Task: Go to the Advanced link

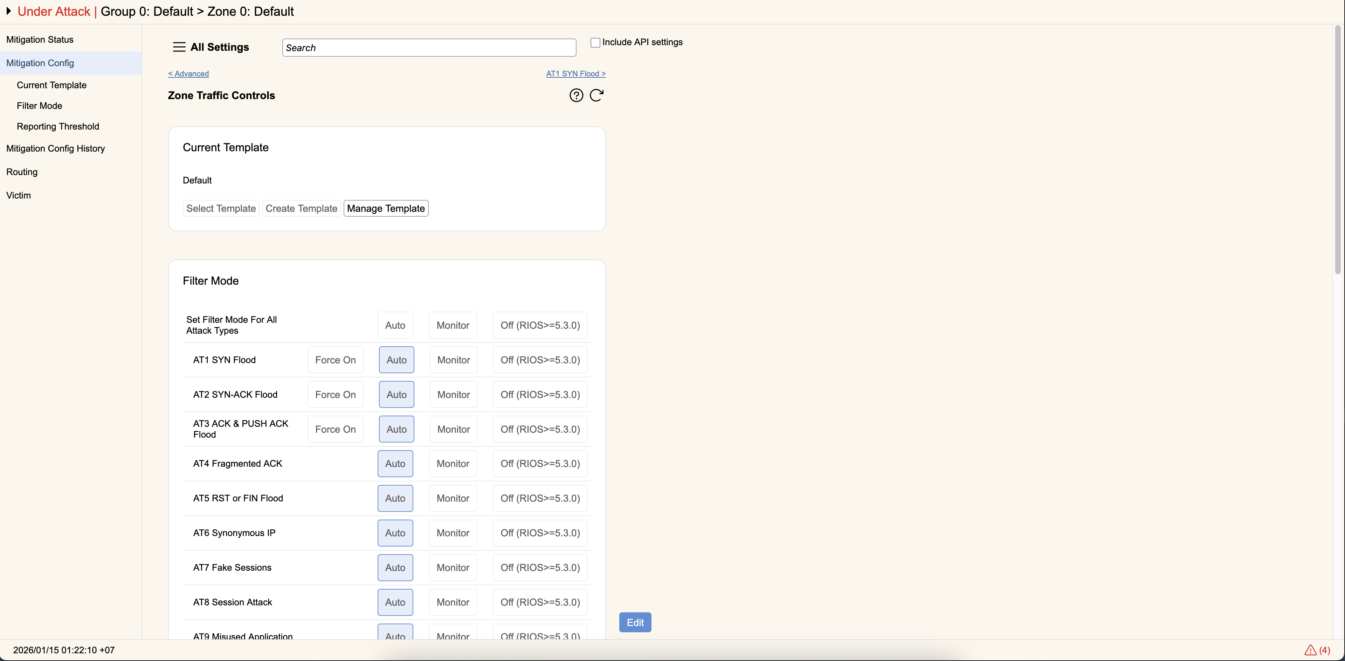Action: [188, 74]
